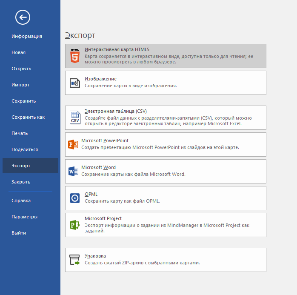Open the Информация menu item
Image resolution: width=297 pixels, height=295 pixels.
27,36
